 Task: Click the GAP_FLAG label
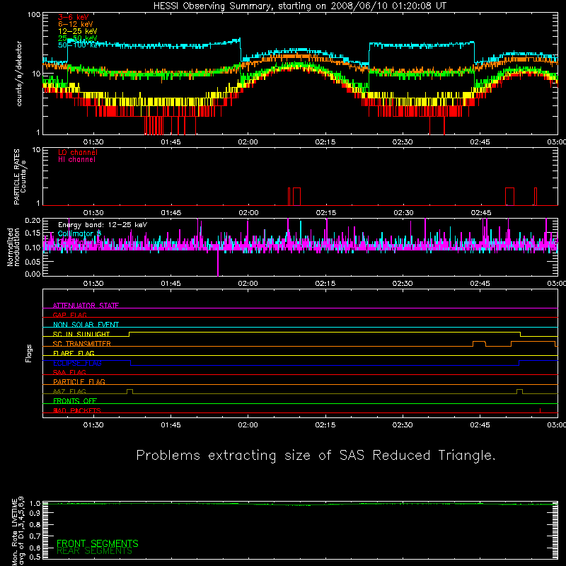point(69,315)
